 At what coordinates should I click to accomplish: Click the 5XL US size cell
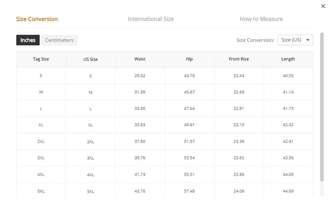click(x=91, y=191)
